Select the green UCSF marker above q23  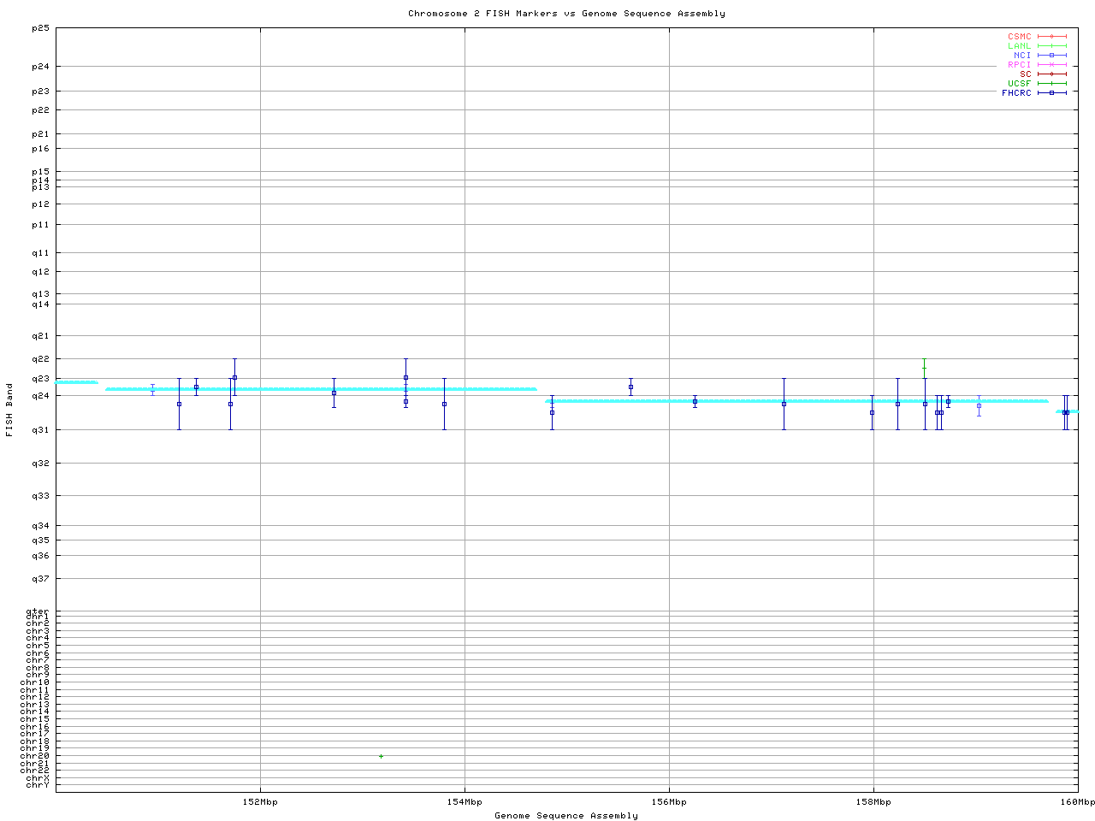(924, 368)
